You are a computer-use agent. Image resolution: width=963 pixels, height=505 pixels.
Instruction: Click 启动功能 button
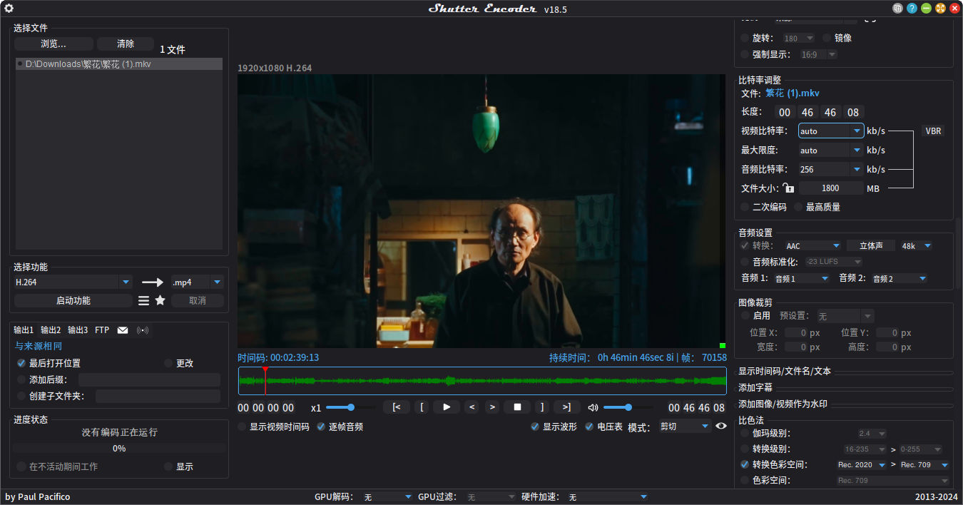(x=73, y=301)
